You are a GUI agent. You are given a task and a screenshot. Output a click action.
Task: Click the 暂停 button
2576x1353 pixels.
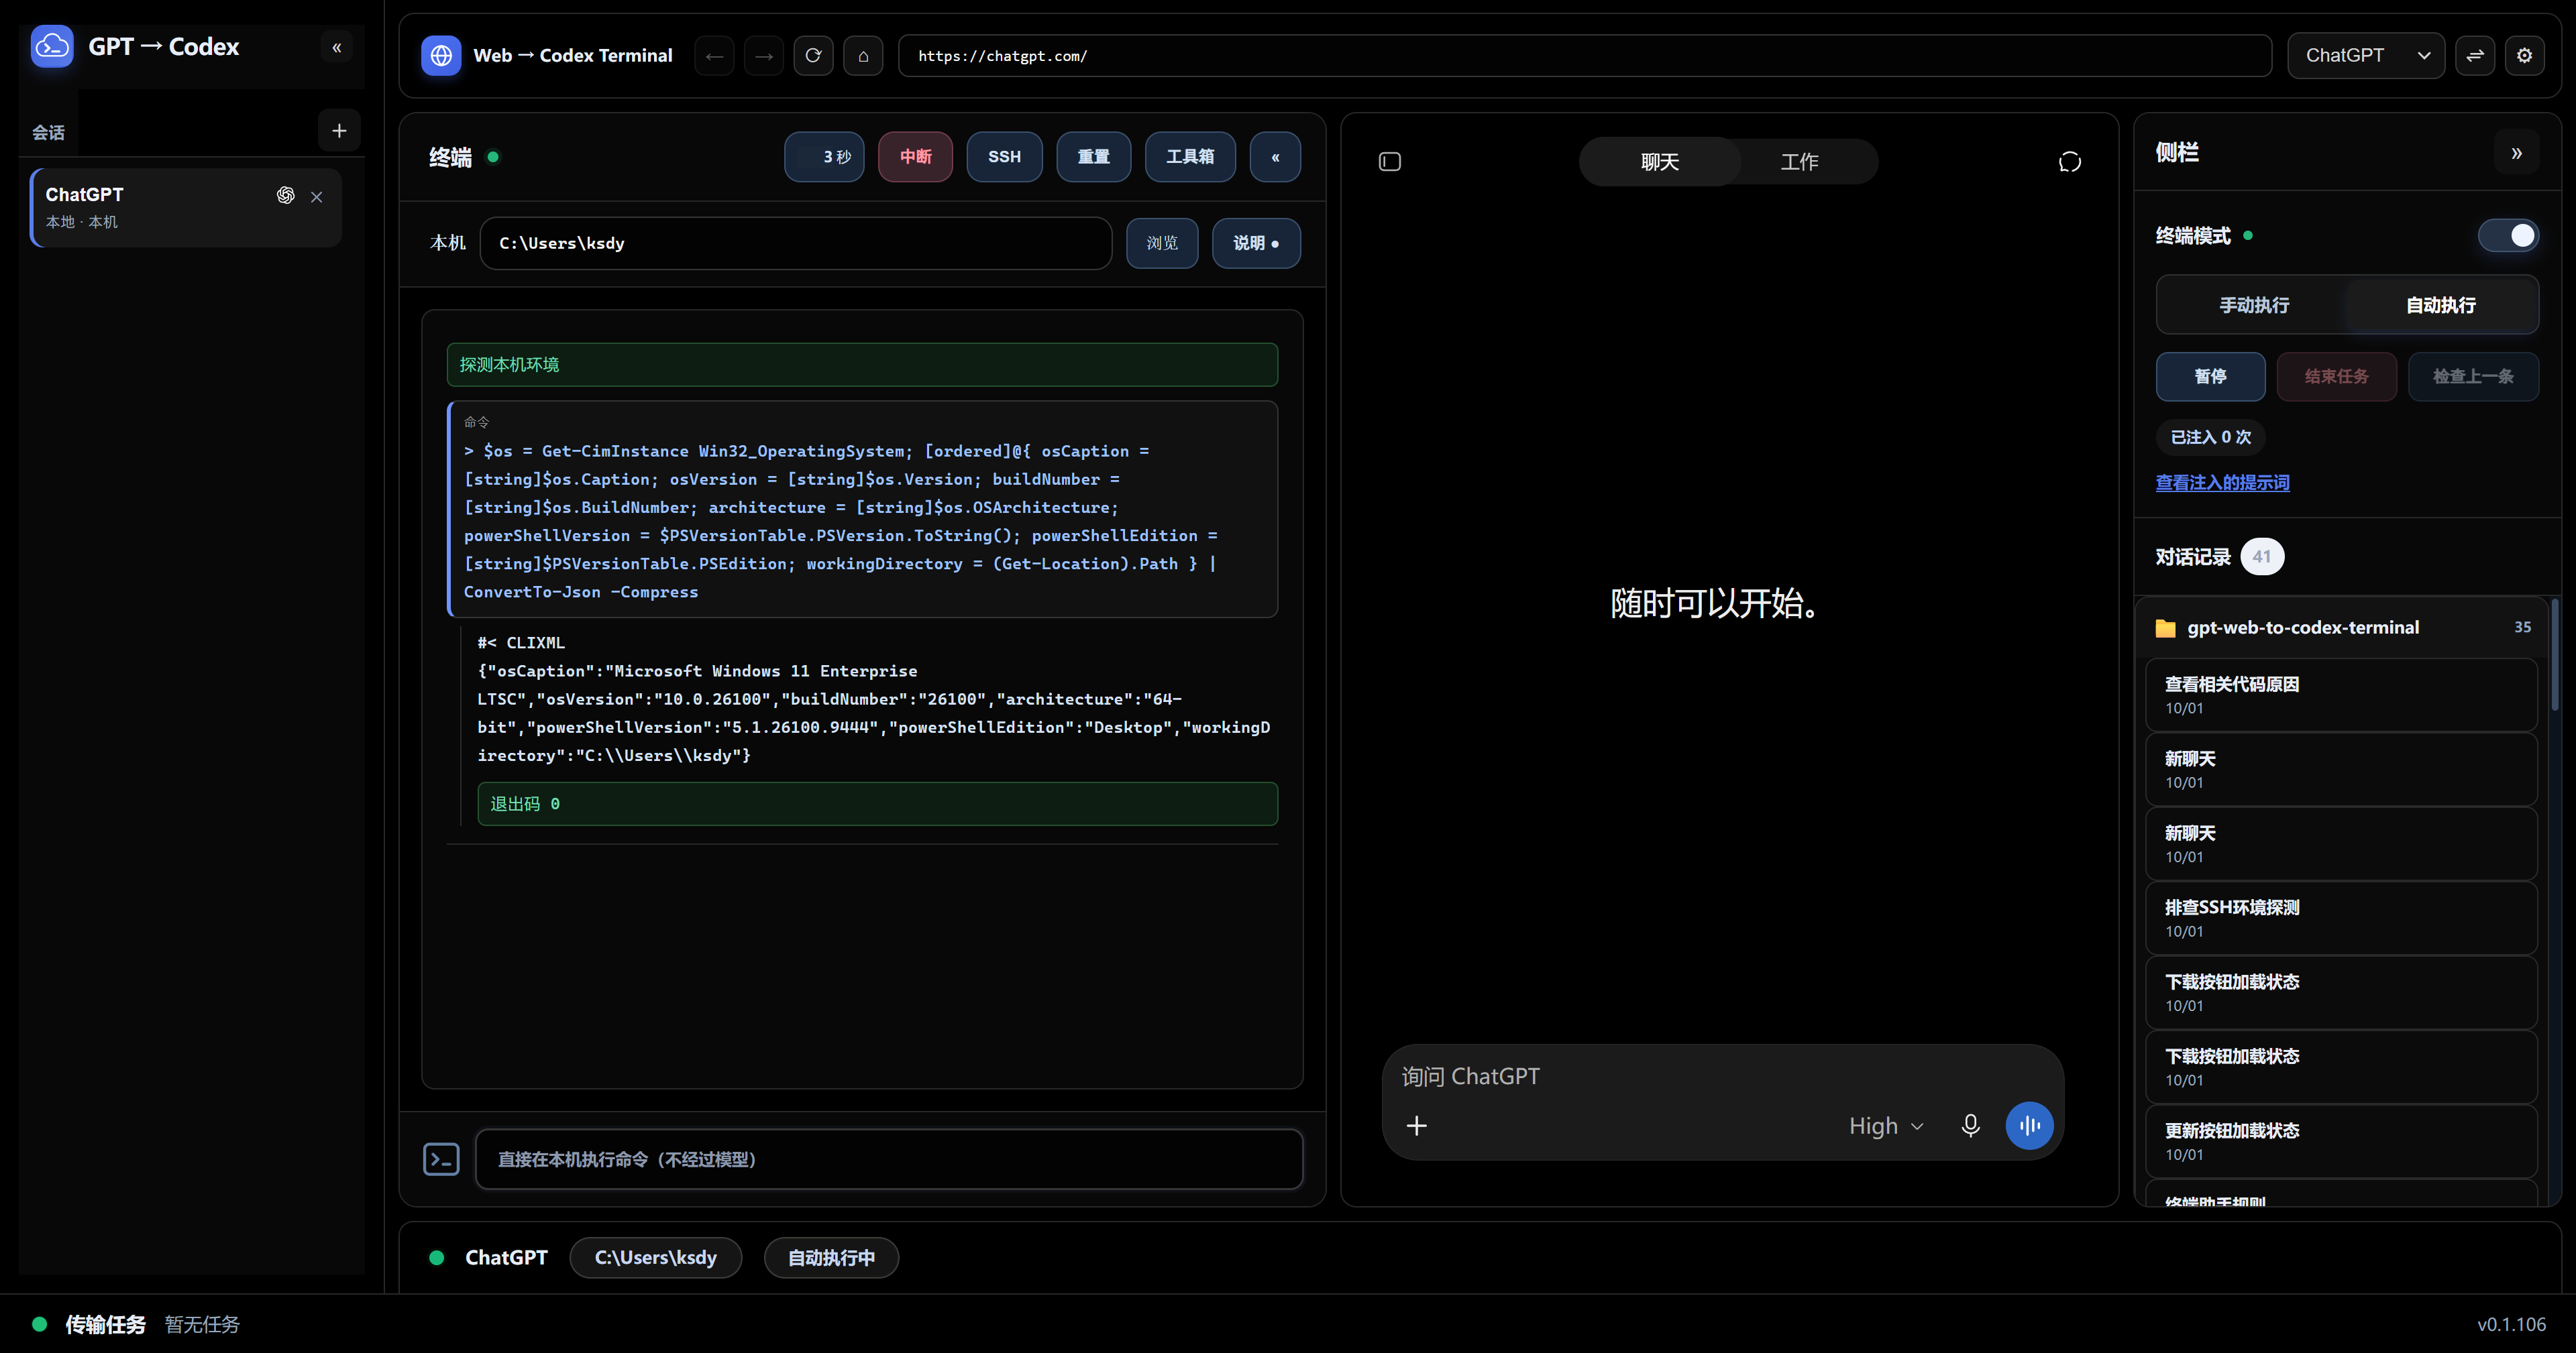(x=2211, y=377)
